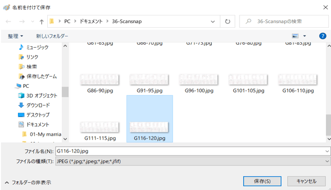The height and width of the screenshot is (190, 331).
Task: Select 検索 in the navigation pane
Action: [32, 67]
